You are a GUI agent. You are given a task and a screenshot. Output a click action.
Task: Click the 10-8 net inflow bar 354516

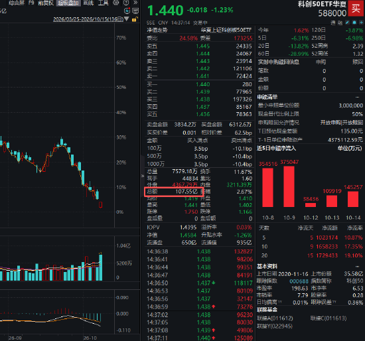[x=267, y=187]
